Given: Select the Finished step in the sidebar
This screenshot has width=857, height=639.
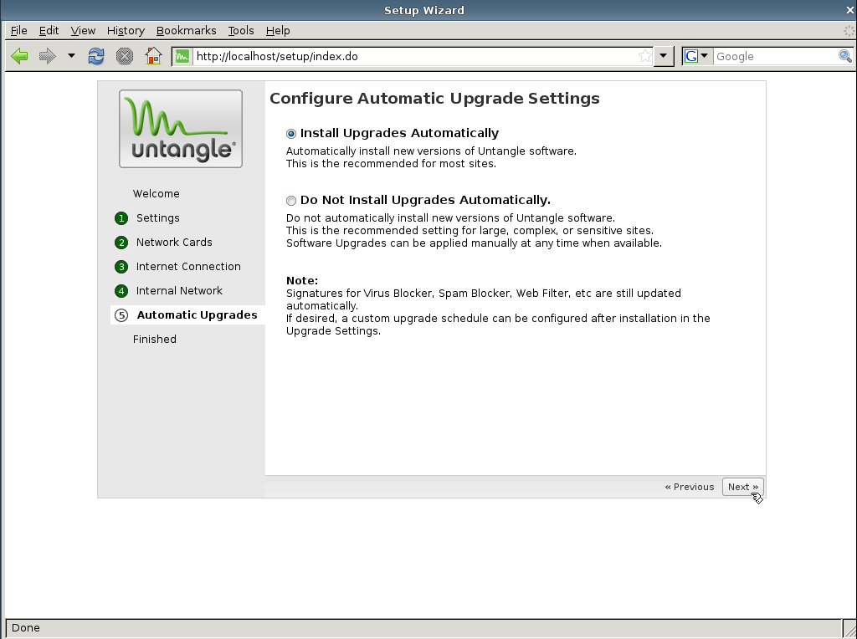Looking at the screenshot, I should (x=155, y=340).
